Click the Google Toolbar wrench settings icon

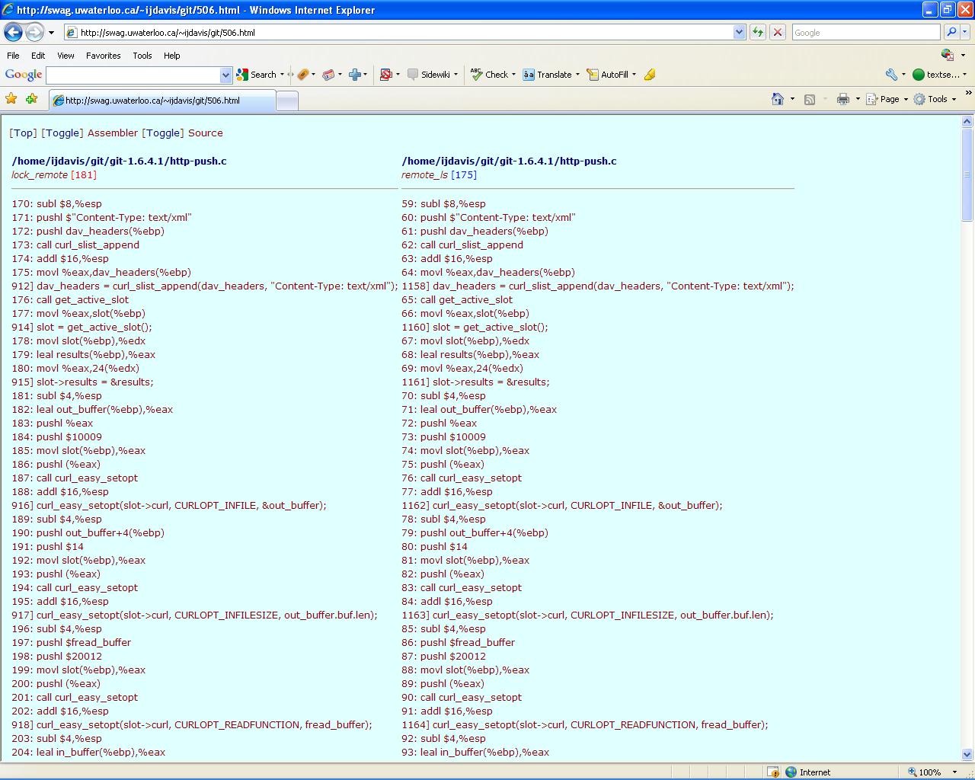click(891, 75)
